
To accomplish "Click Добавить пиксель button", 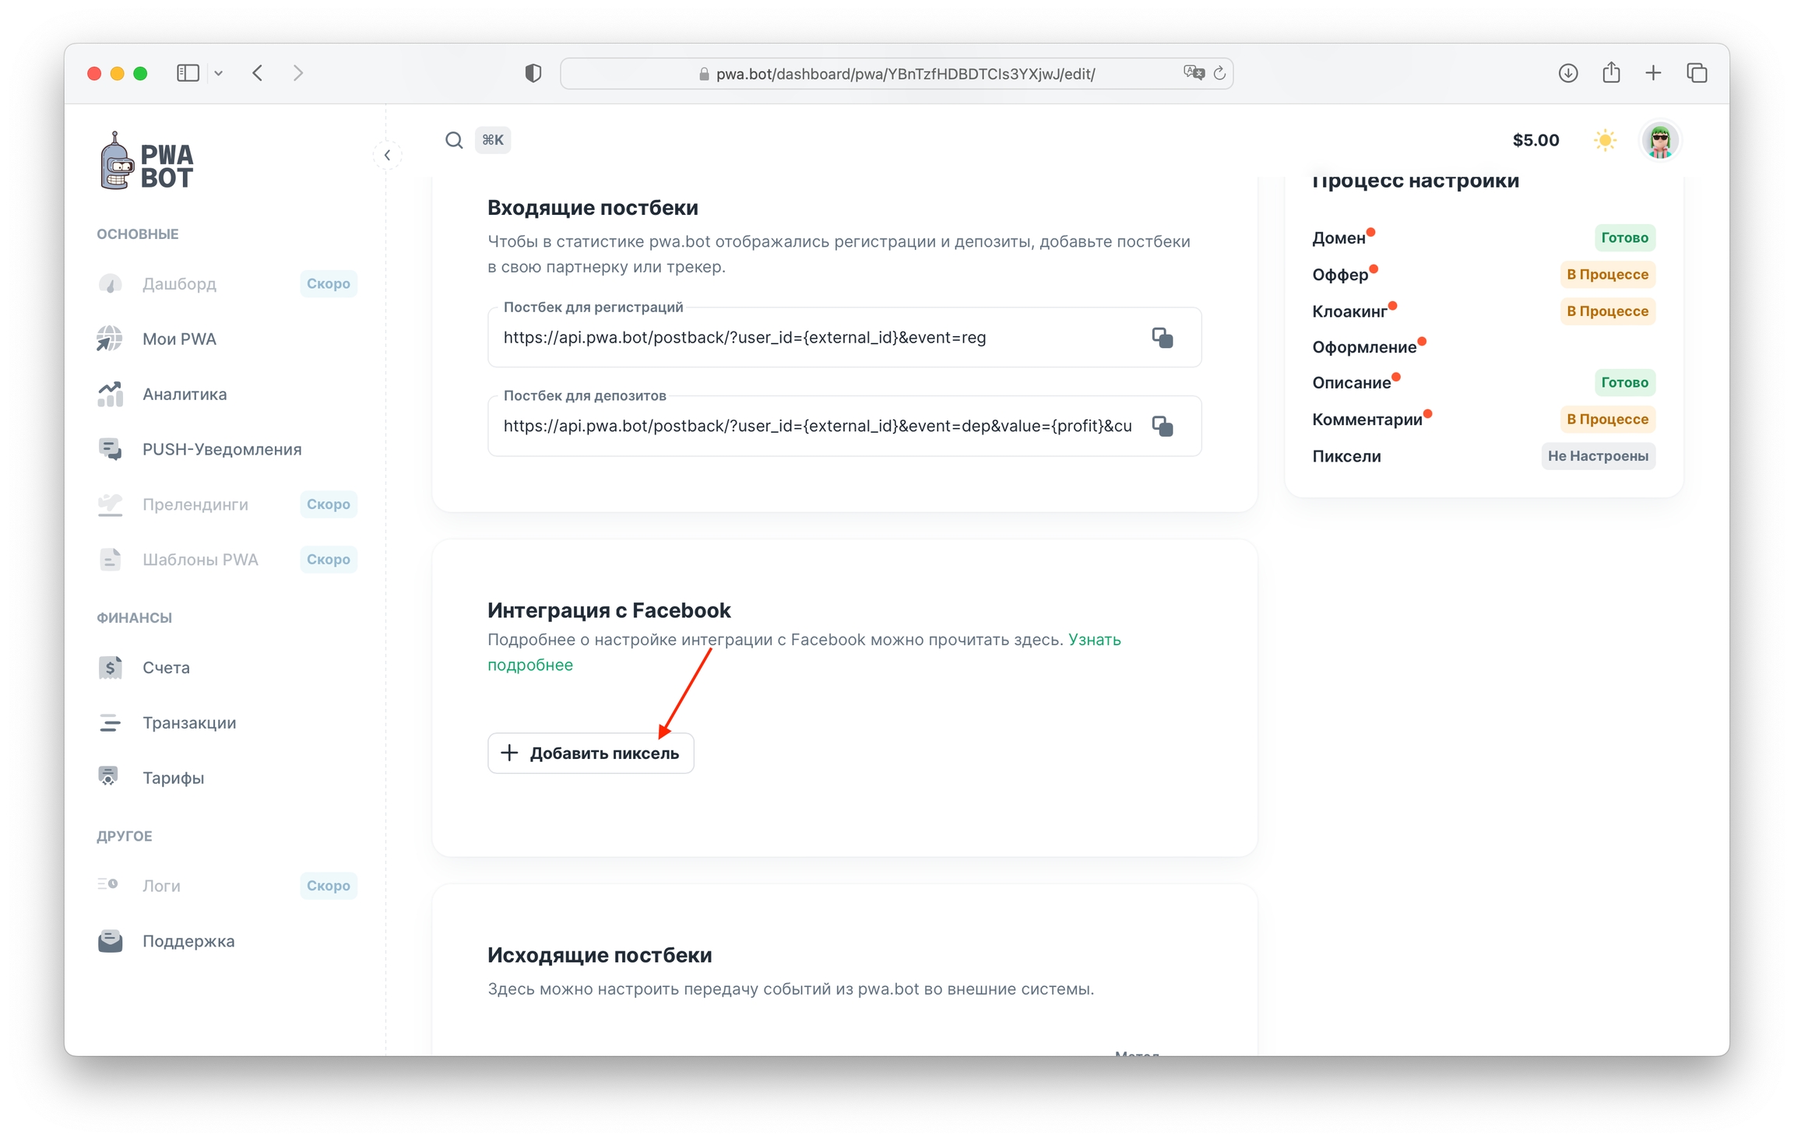I will tap(590, 753).
